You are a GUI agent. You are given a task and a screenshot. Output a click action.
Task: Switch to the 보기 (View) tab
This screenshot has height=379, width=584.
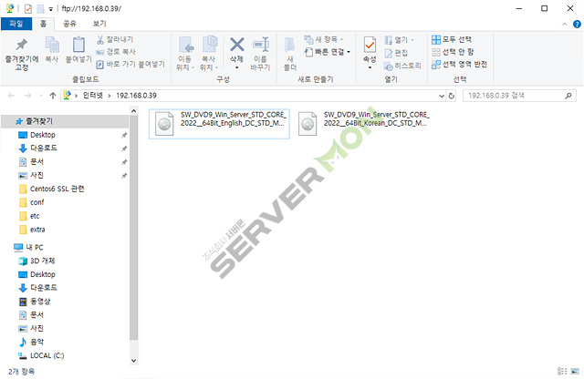(99, 24)
